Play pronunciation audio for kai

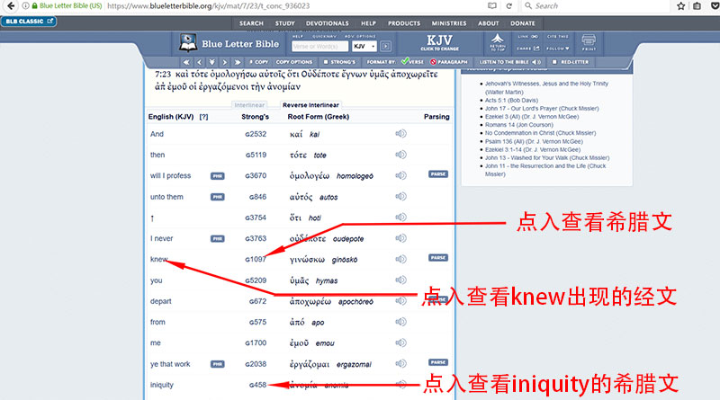click(x=400, y=134)
